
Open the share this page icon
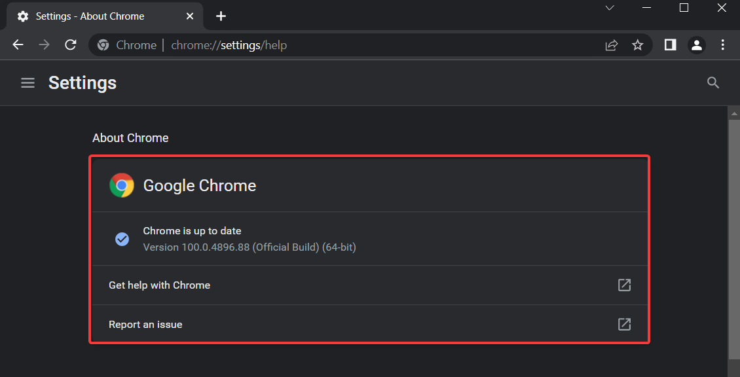611,45
